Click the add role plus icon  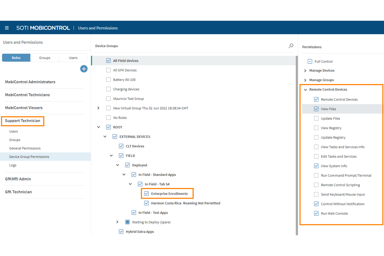[84, 69]
